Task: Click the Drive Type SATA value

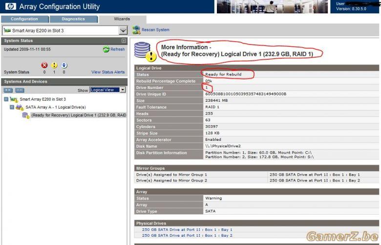Action: tap(210, 211)
